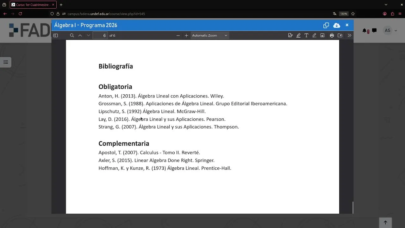
Task: Click the Complementaria heading
Action: [x=124, y=143]
